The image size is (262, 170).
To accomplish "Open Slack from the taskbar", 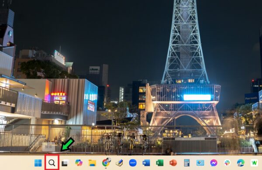I will (227, 163).
